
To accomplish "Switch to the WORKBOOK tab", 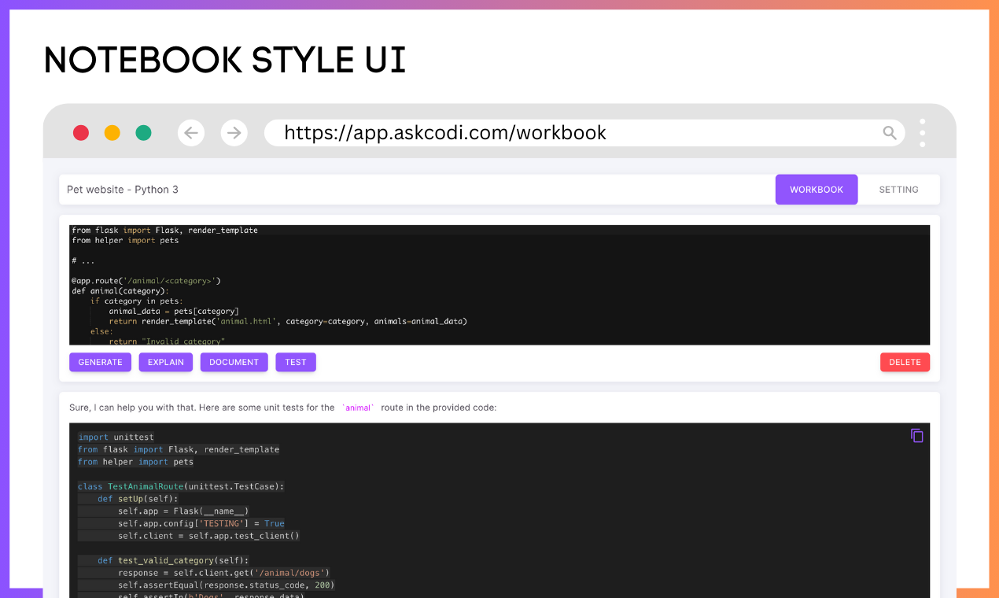I will [x=816, y=190].
